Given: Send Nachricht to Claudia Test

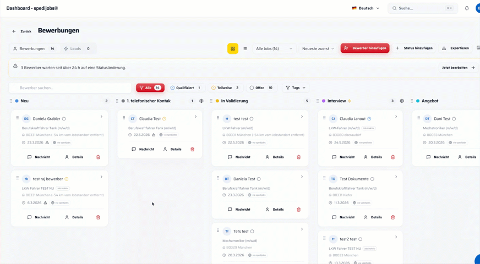Looking at the screenshot, I should click(143, 149).
